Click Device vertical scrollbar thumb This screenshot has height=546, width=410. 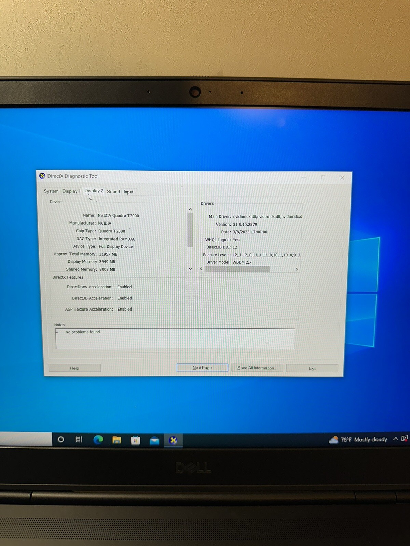[190, 230]
